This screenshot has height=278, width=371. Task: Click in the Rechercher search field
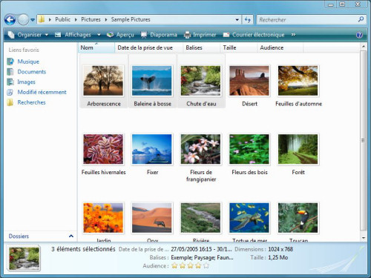point(306,19)
